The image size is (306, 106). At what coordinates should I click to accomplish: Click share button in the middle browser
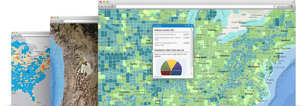pyautogui.click(x=61, y=21)
